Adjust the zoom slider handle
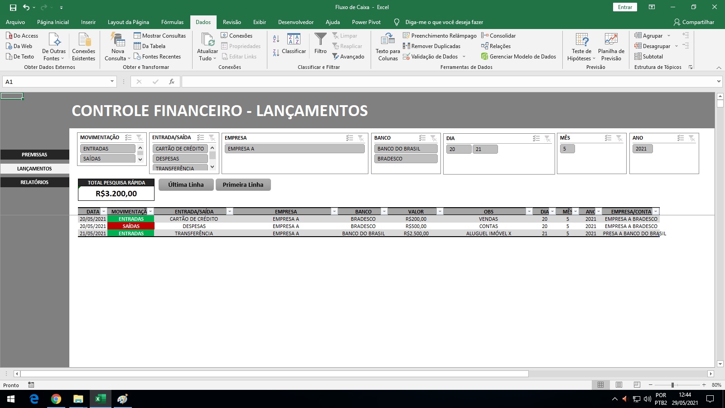This screenshot has width=725, height=408. click(x=672, y=385)
